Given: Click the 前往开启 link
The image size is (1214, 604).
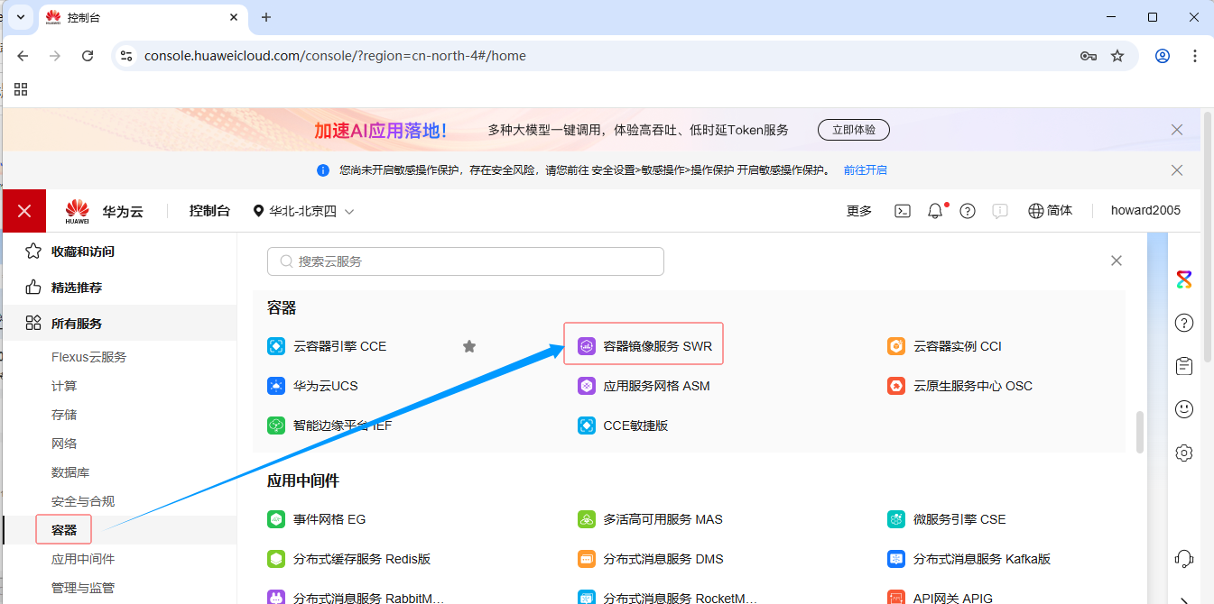Looking at the screenshot, I should tap(866, 170).
